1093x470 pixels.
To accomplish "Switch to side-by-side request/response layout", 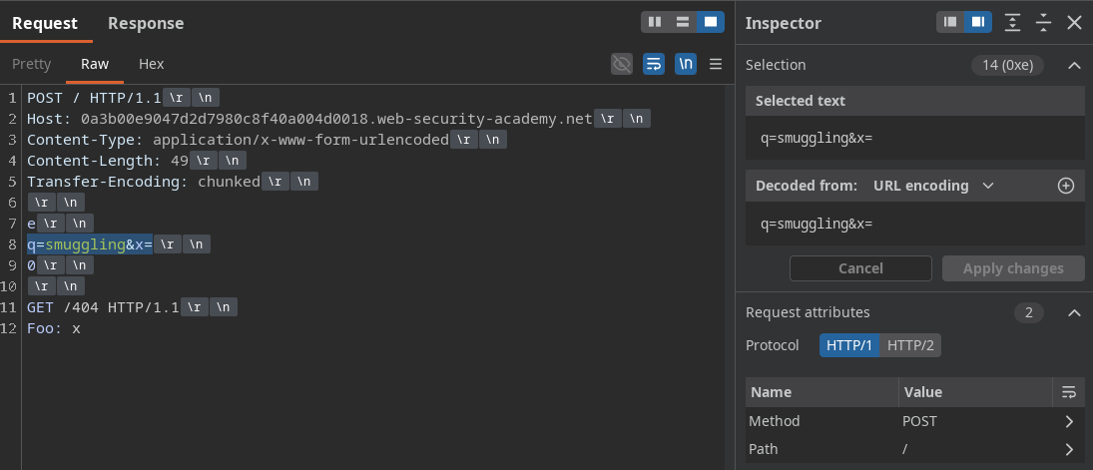I will (655, 22).
